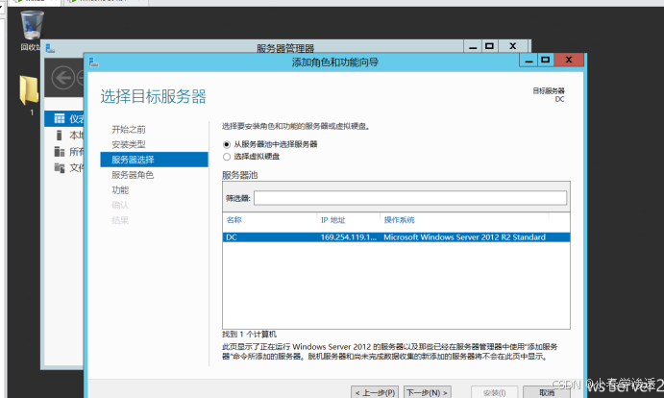Sort by 名称 column header

click(x=234, y=219)
